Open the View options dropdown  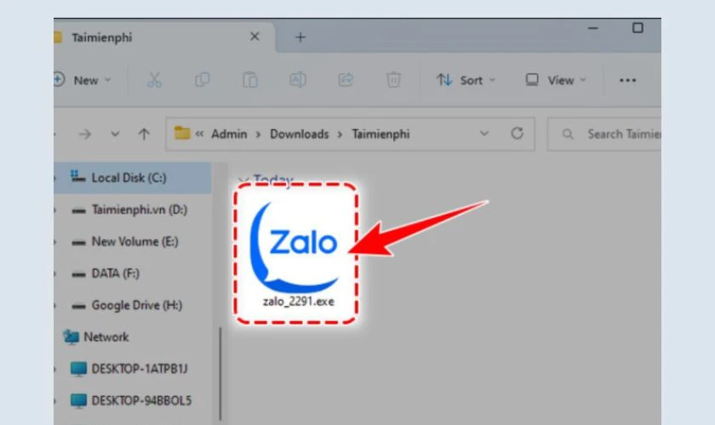[556, 80]
